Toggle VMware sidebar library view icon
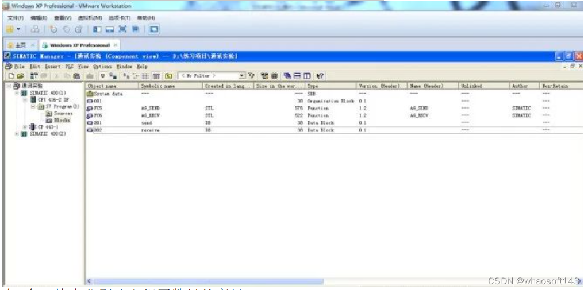The height and width of the screenshot is (290, 588). (x=97, y=29)
